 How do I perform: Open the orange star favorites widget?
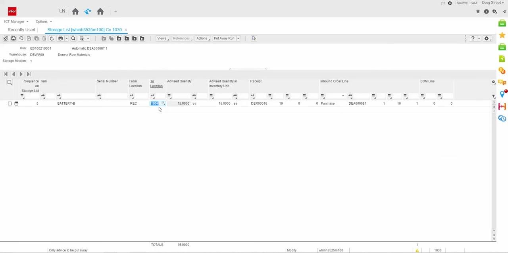pyautogui.click(x=502, y=35)
